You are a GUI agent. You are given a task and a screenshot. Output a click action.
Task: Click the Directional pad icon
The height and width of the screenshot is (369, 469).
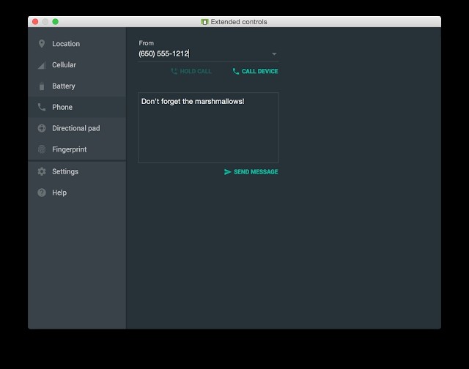[42, 128]
